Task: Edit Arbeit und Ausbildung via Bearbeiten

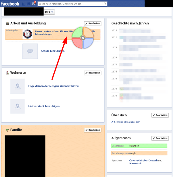Action: click(93, 24)
